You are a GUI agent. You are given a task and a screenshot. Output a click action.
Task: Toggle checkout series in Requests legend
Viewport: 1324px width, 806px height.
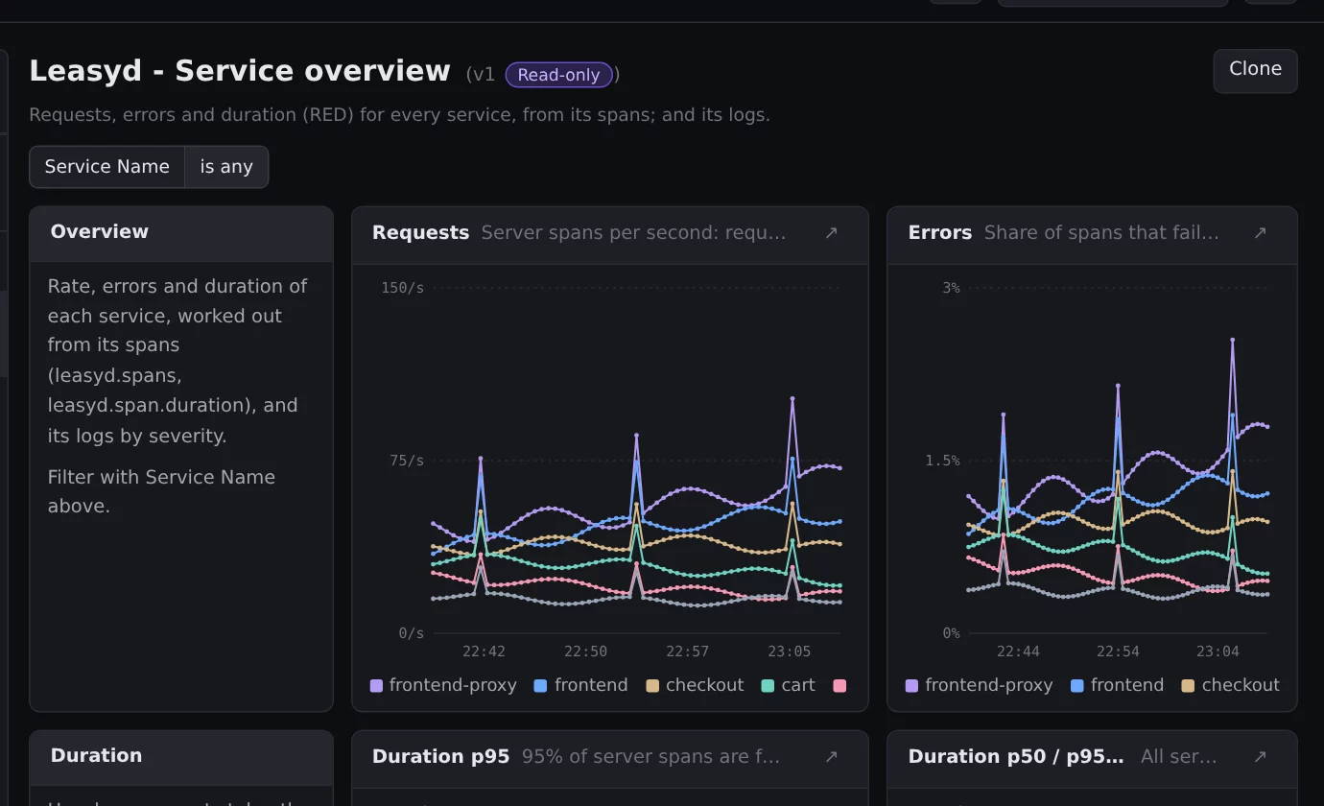[x=695, y=685]
